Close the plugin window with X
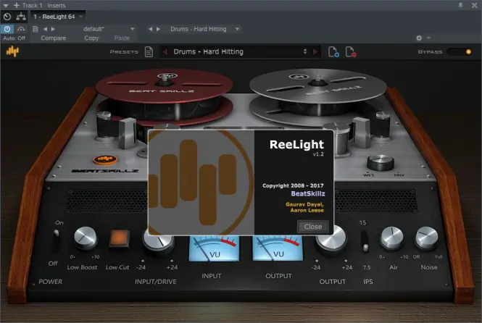This screenshot has width=482, height=323. (474, 5)
